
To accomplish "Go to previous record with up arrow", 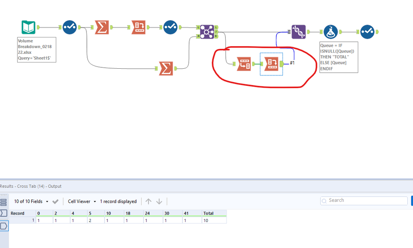I will 149,201.
